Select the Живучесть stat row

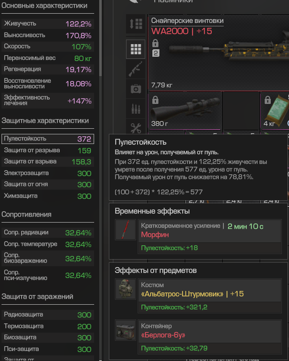coord(48,24)
